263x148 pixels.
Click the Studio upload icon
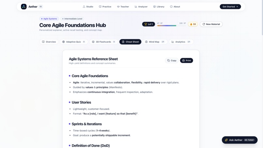point(84,7)
